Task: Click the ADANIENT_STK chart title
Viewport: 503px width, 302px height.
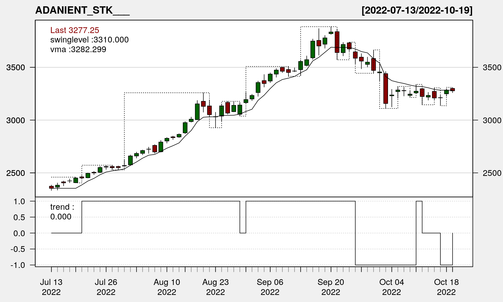Action: point(82,10)
